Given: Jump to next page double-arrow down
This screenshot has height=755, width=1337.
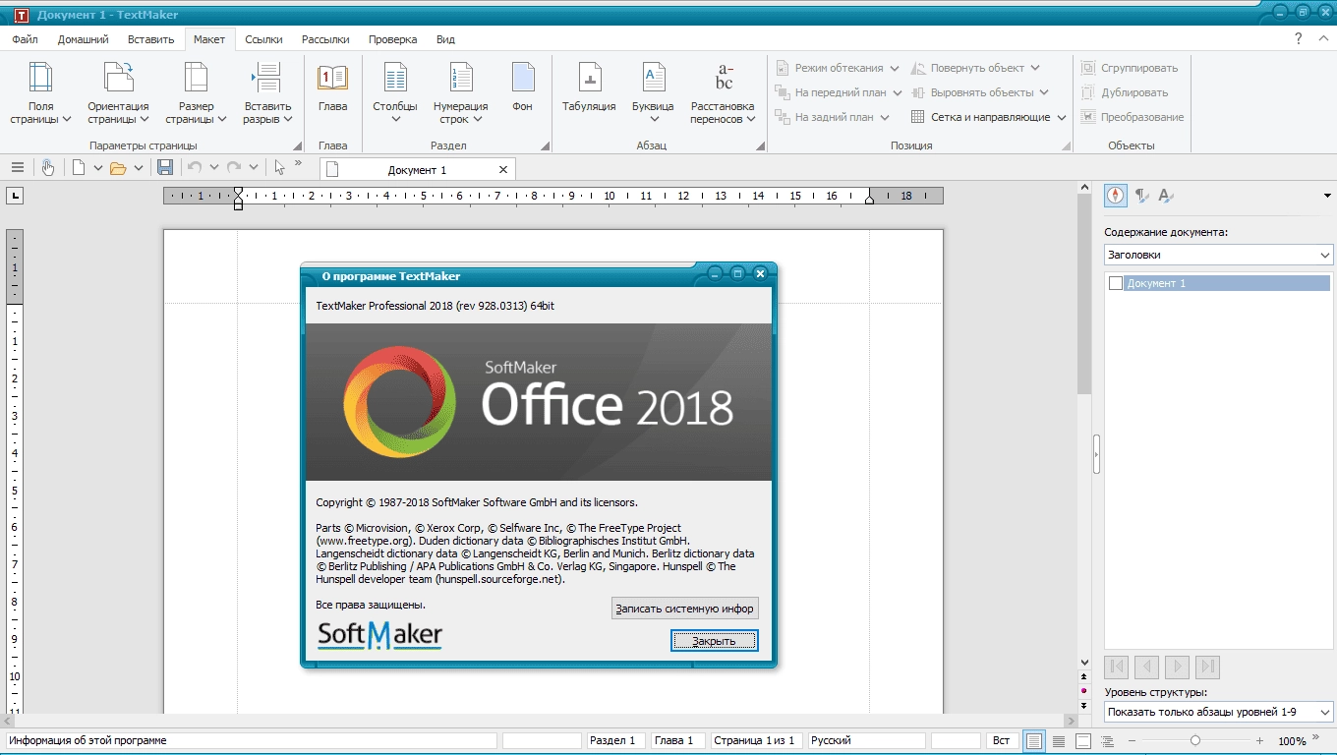Looking at the screenshot, I should [1084, 706].
